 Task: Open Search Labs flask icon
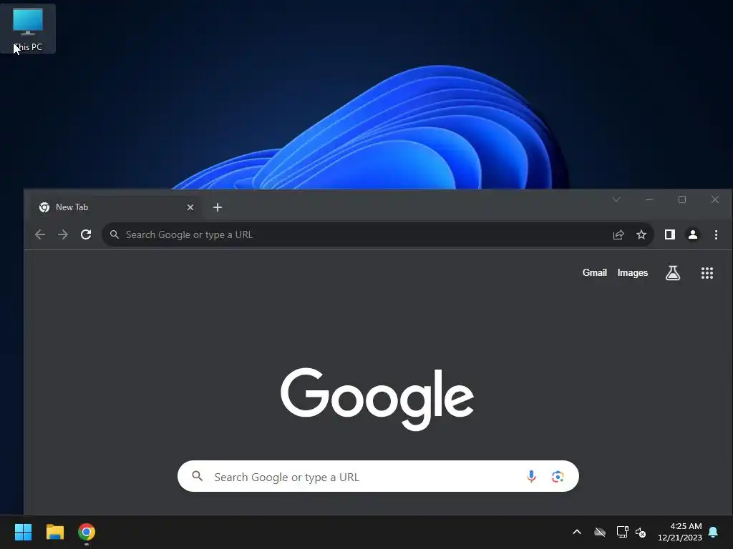click(x=673, y=273)
